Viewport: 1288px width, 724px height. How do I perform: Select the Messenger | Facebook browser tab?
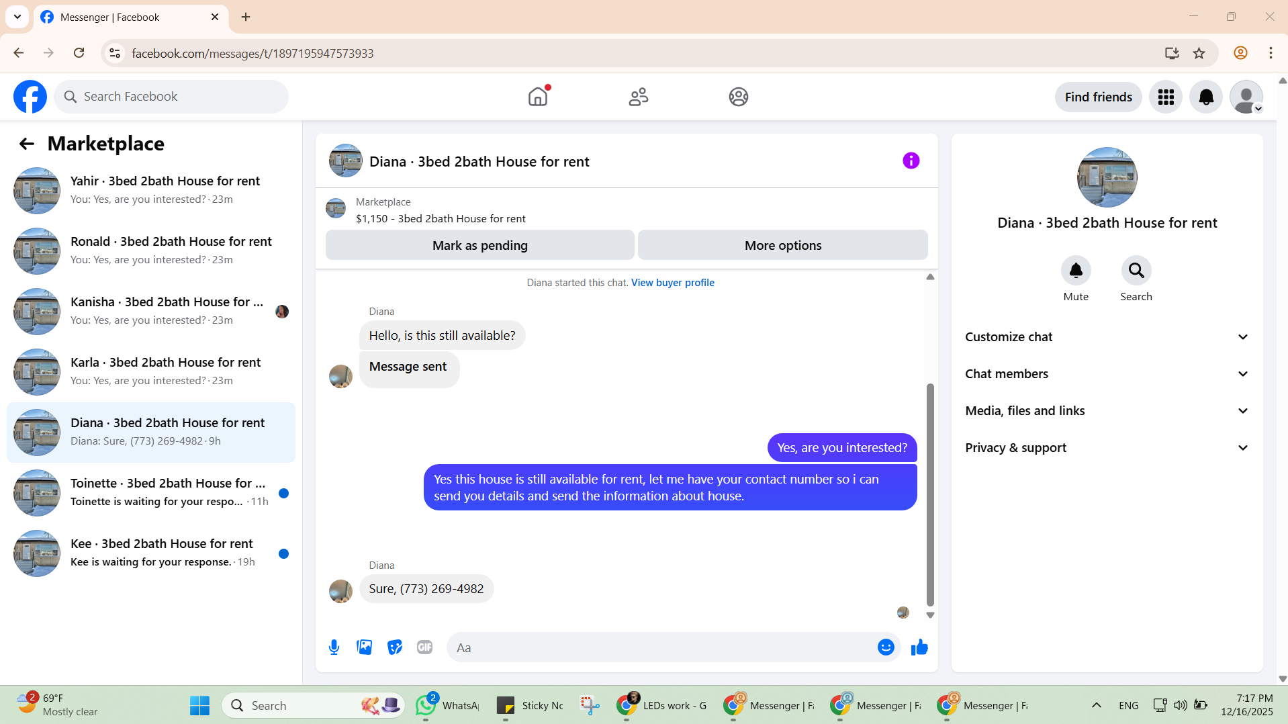[131, 17]
